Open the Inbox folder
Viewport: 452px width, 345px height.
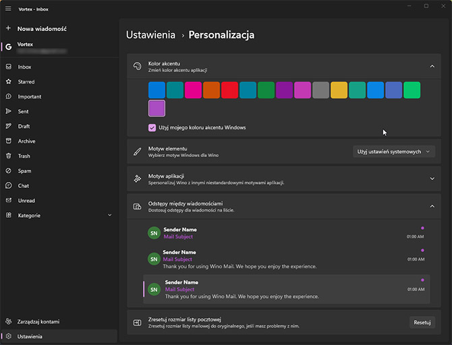tap(25, 67)
